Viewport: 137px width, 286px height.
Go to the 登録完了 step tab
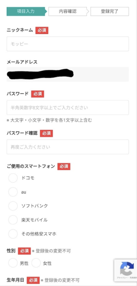[x=110, y=12]
